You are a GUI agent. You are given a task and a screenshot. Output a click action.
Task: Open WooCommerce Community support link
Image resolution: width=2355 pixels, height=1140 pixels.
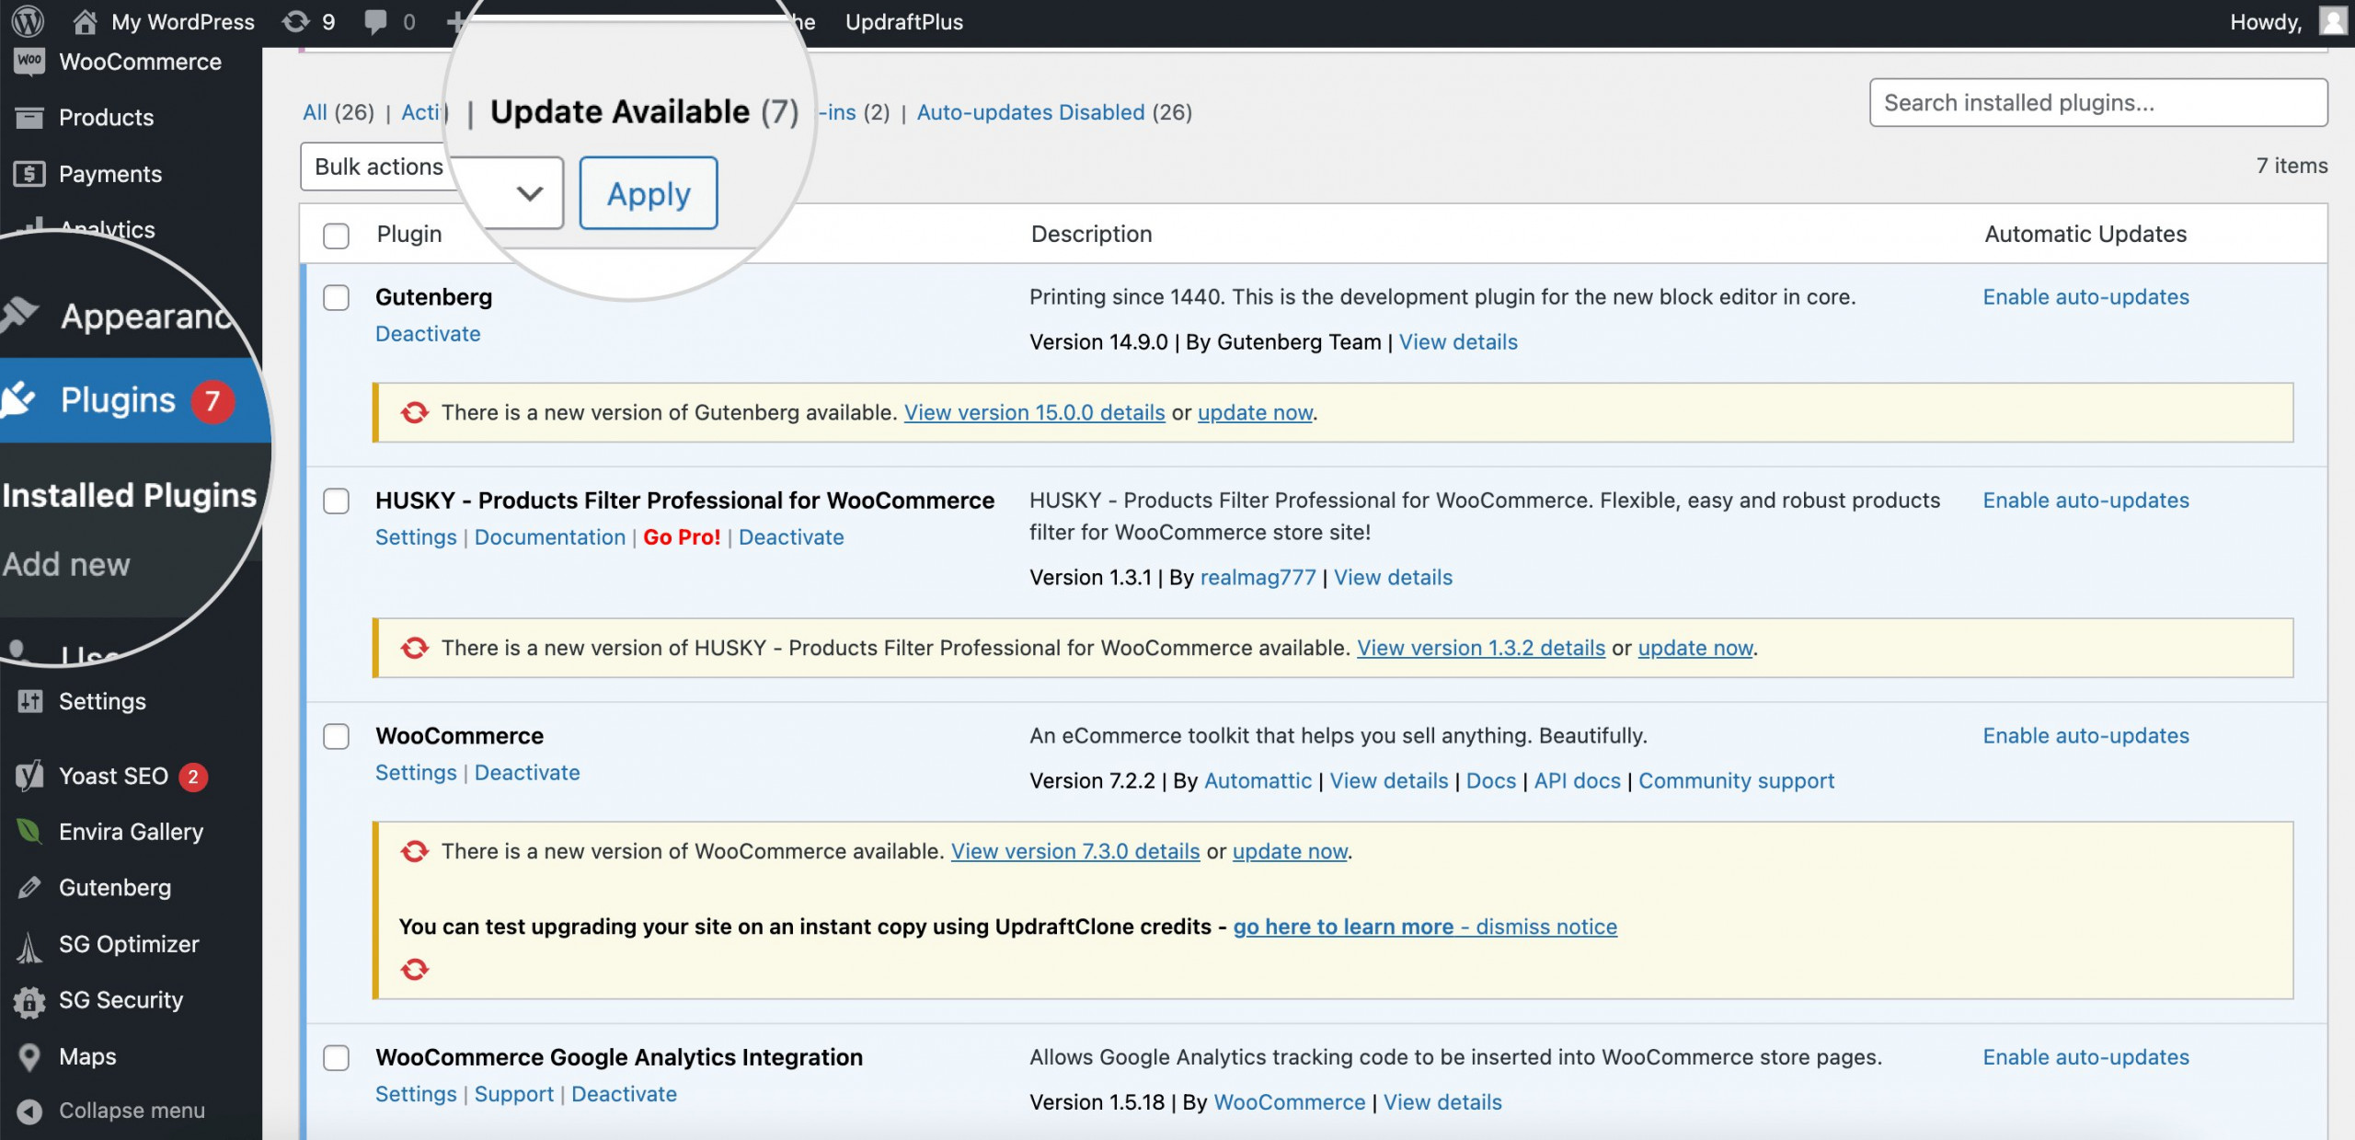click(x=1736, y=781)
